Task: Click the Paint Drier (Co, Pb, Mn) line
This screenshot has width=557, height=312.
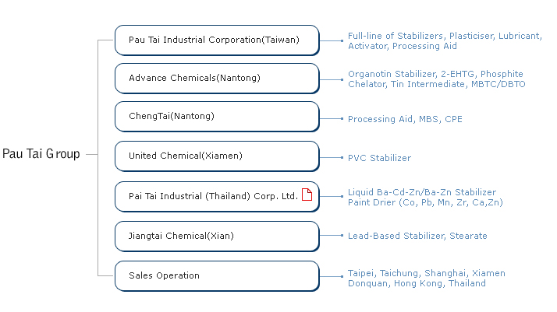Action: pos(425,202)
